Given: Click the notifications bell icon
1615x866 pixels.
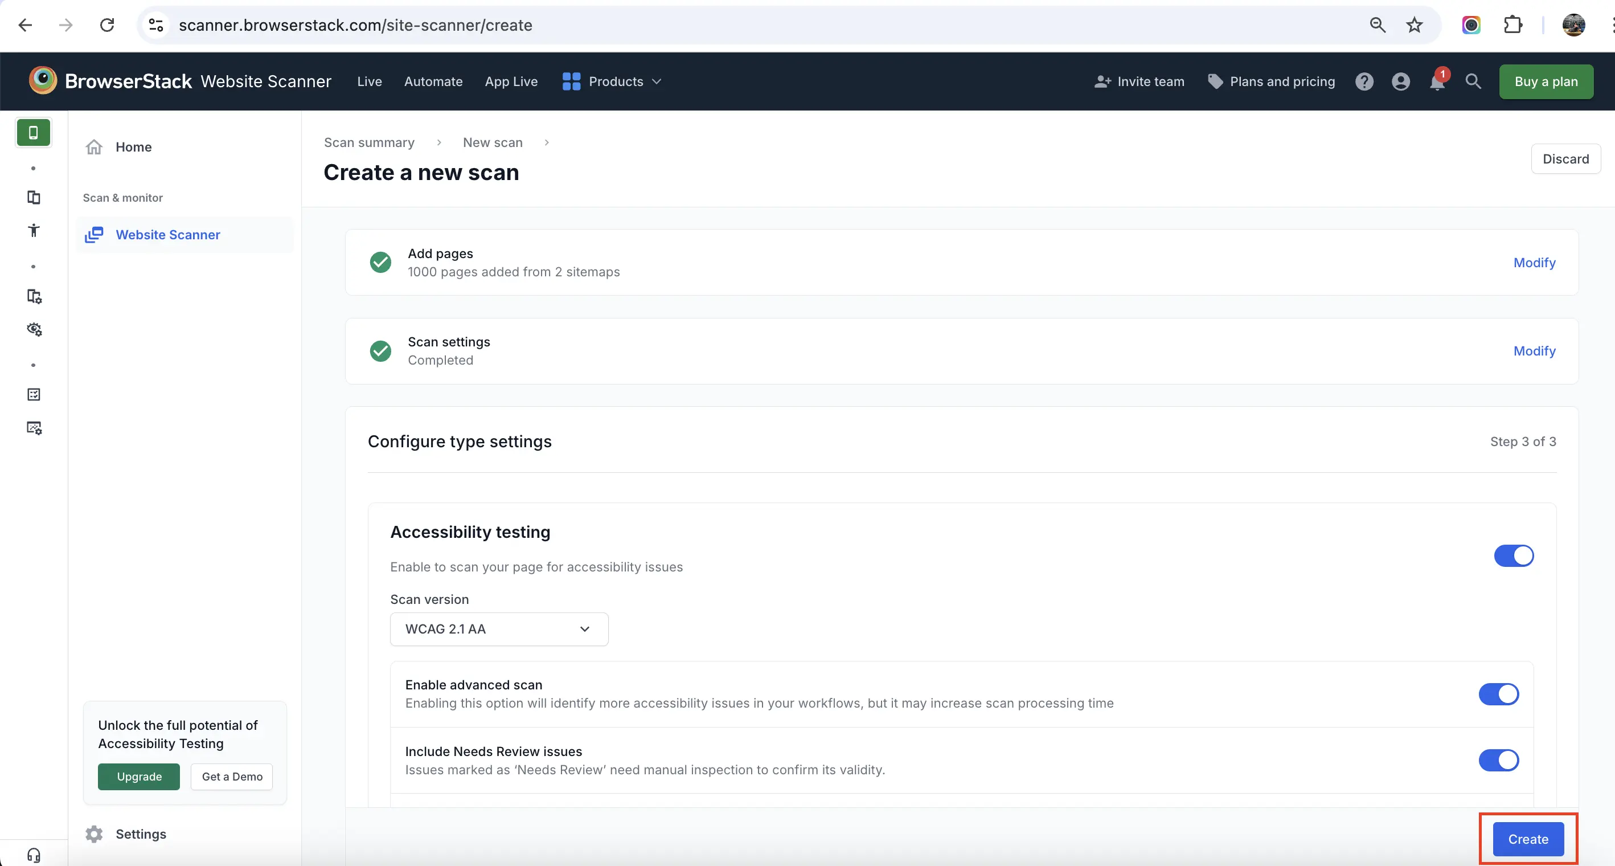Looking at the screenshot, I should (x=1436, y=82).
